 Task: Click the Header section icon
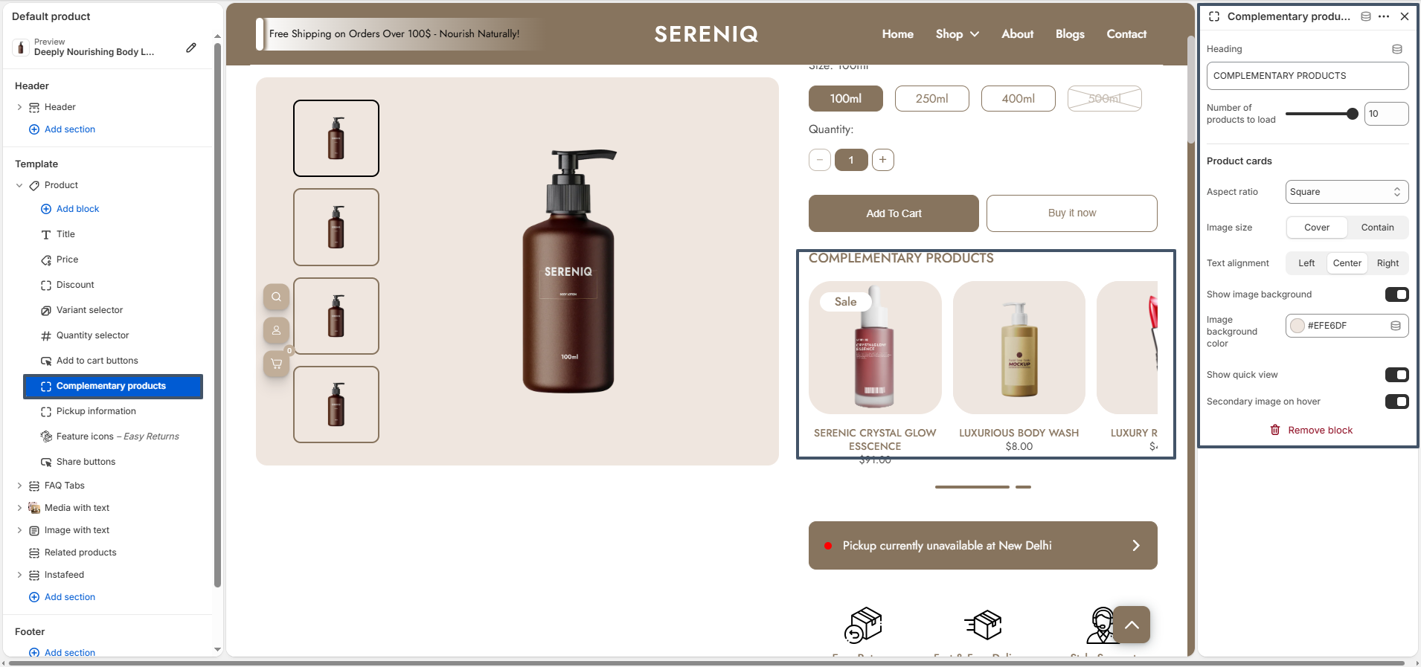[x=34, y=107]
